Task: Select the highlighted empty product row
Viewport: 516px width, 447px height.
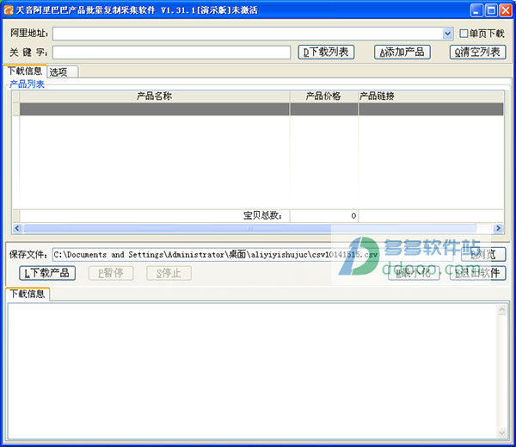Action: 261,109
